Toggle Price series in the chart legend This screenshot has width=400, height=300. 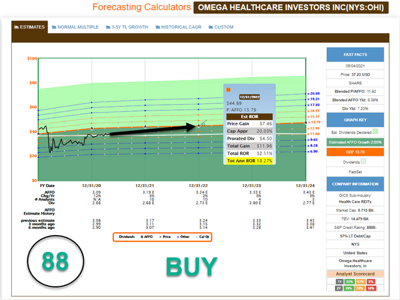tap(165, 237)
